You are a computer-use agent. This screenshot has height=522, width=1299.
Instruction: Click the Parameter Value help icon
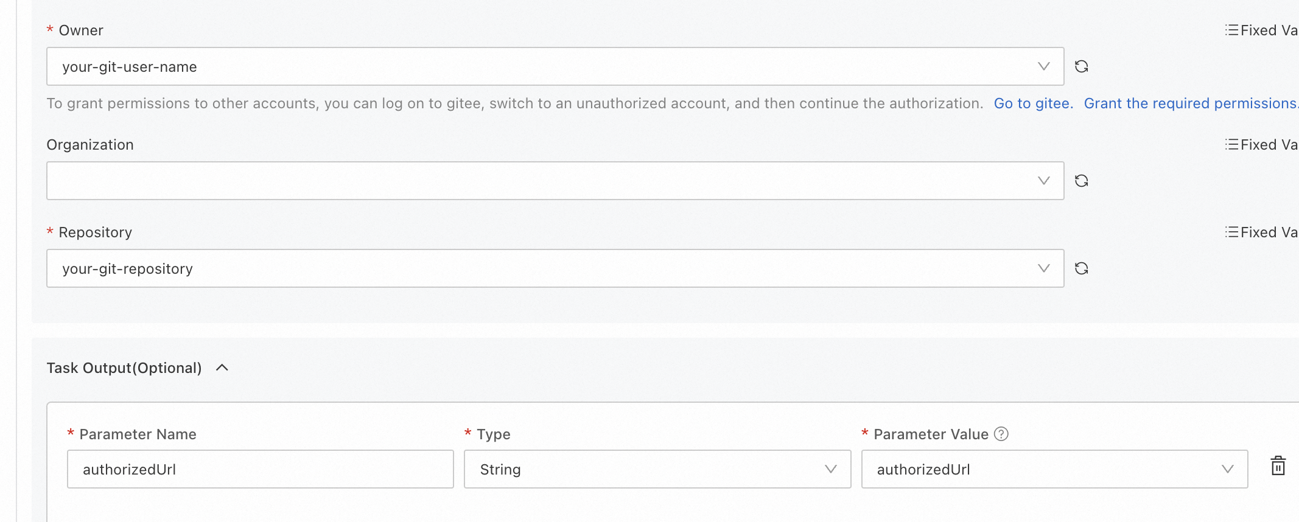tap(1001, 434)
